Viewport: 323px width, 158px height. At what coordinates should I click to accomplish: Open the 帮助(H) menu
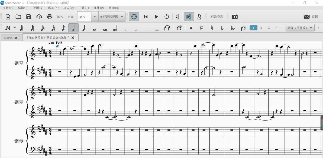pyautogui.click(x=114, y=8)
